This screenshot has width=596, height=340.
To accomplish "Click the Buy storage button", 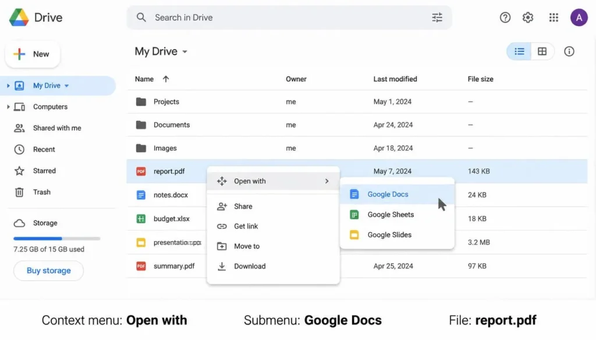I will point(49,271).
